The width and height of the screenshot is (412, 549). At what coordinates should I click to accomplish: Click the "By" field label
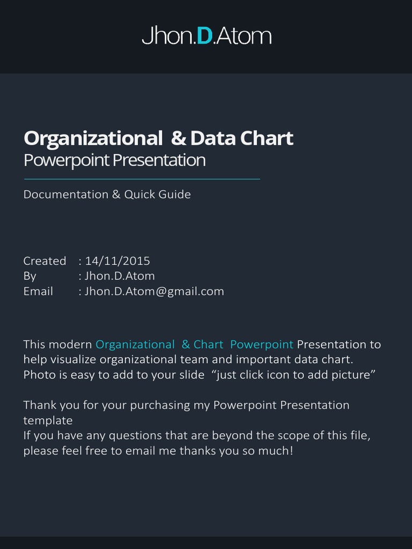pyautogui.click(x=30, y=276)
